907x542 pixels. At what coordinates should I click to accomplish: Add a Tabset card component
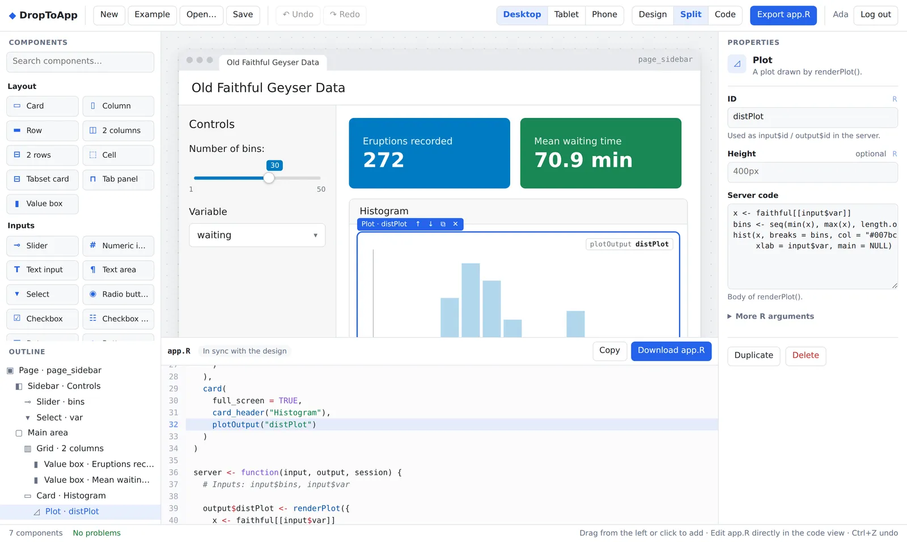pyautogui.click(x=43, y=179)
